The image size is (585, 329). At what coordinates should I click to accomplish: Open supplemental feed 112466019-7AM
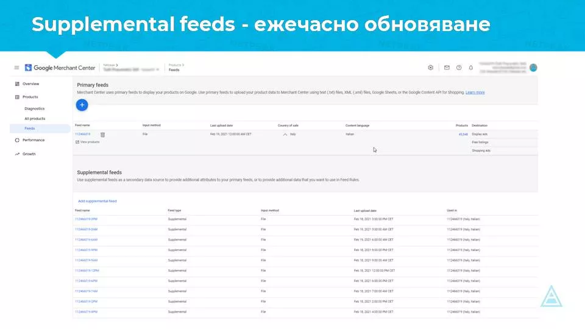click(86, 291)
